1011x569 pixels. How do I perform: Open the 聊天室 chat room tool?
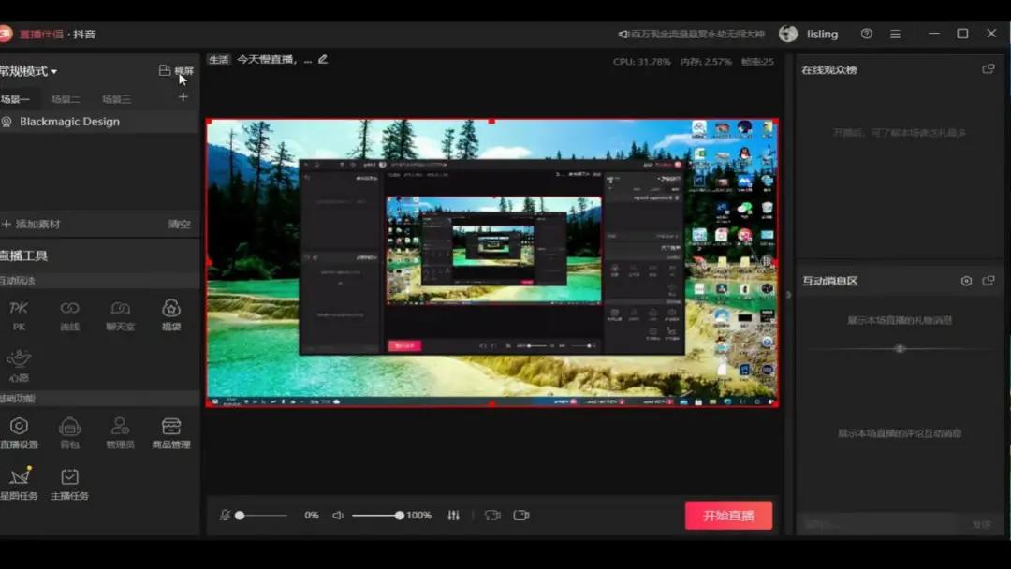coord(121,314)
